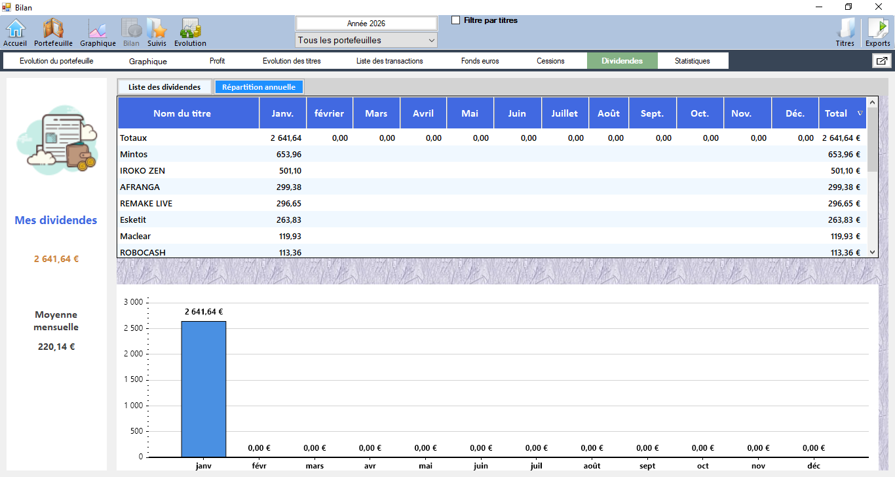Click the Année 2026 field

pos(366,24)
